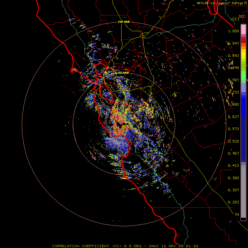
Task: Select the 0.573 scale label
Action: tap(233, 129)
